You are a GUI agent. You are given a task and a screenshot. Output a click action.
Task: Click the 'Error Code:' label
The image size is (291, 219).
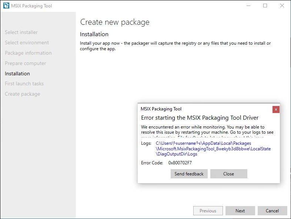(x=152, y=163)
